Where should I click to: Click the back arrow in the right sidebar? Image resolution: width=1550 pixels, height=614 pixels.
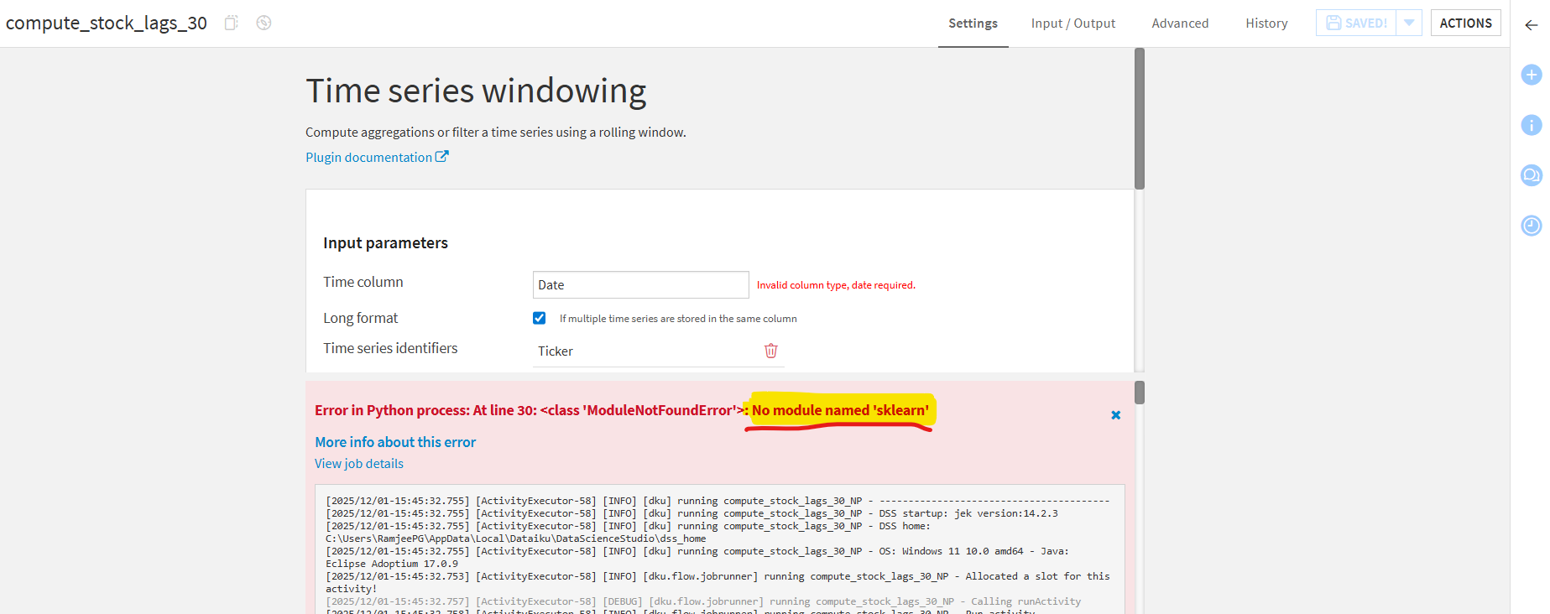1532,24
